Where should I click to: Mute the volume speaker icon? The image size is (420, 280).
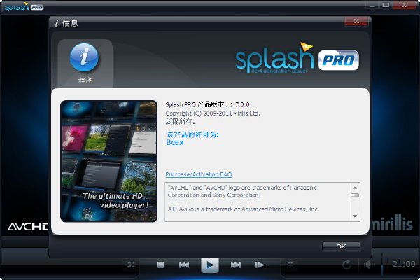(x=370, y=265)
